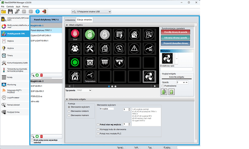Click copy widget appearance clipboard icon
This screenshot has width=249, height=149.
click(x=164, y=92)
